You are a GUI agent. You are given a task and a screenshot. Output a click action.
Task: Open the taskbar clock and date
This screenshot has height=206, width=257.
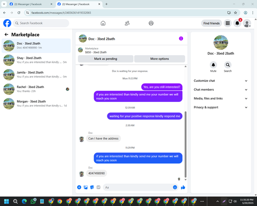tap(247, 201)
